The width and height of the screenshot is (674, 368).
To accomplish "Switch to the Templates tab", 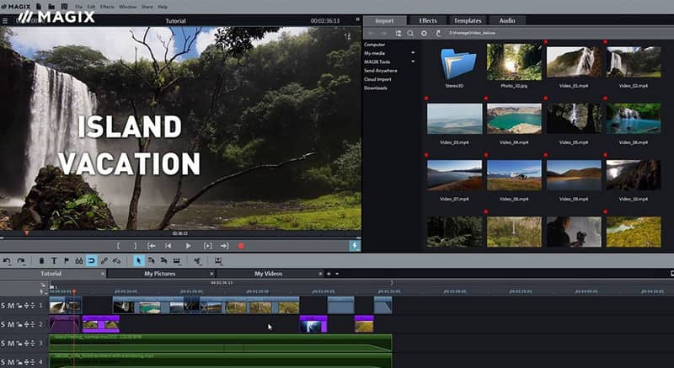I will (468, 20).
